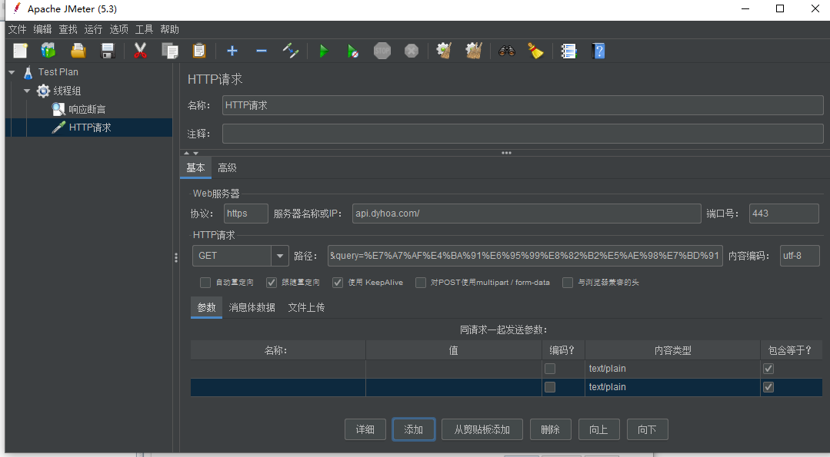
Task: Click the Open file folder icon
Action: click(78, 51)
